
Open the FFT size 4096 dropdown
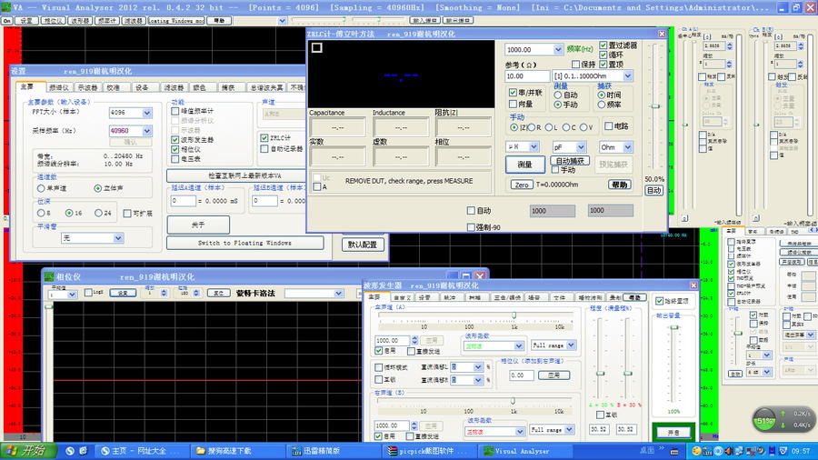(147, 113)
